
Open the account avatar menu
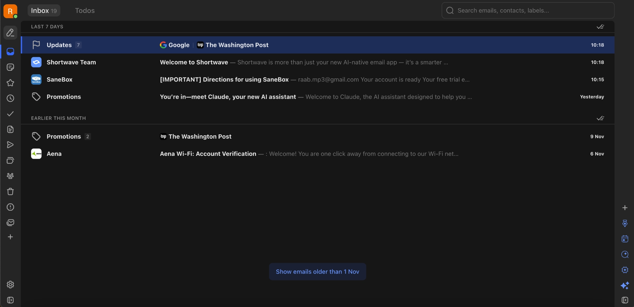click(10, 11)
